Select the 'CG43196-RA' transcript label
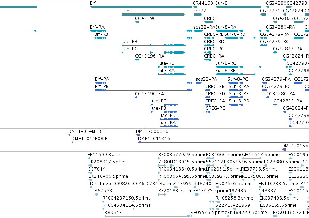This screenshot has height=218, width=309. [x=150, y=56]
